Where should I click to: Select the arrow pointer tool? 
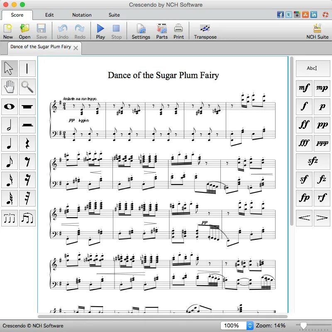point(10,69)
